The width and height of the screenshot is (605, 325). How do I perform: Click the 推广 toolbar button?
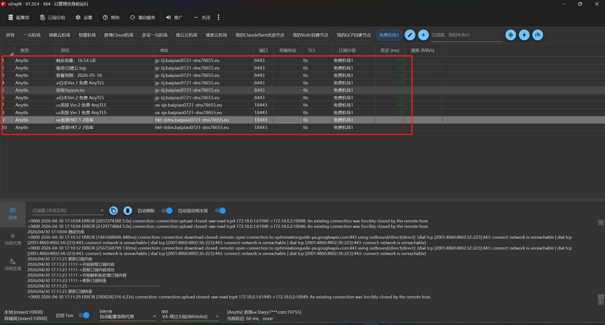[174, 17]
